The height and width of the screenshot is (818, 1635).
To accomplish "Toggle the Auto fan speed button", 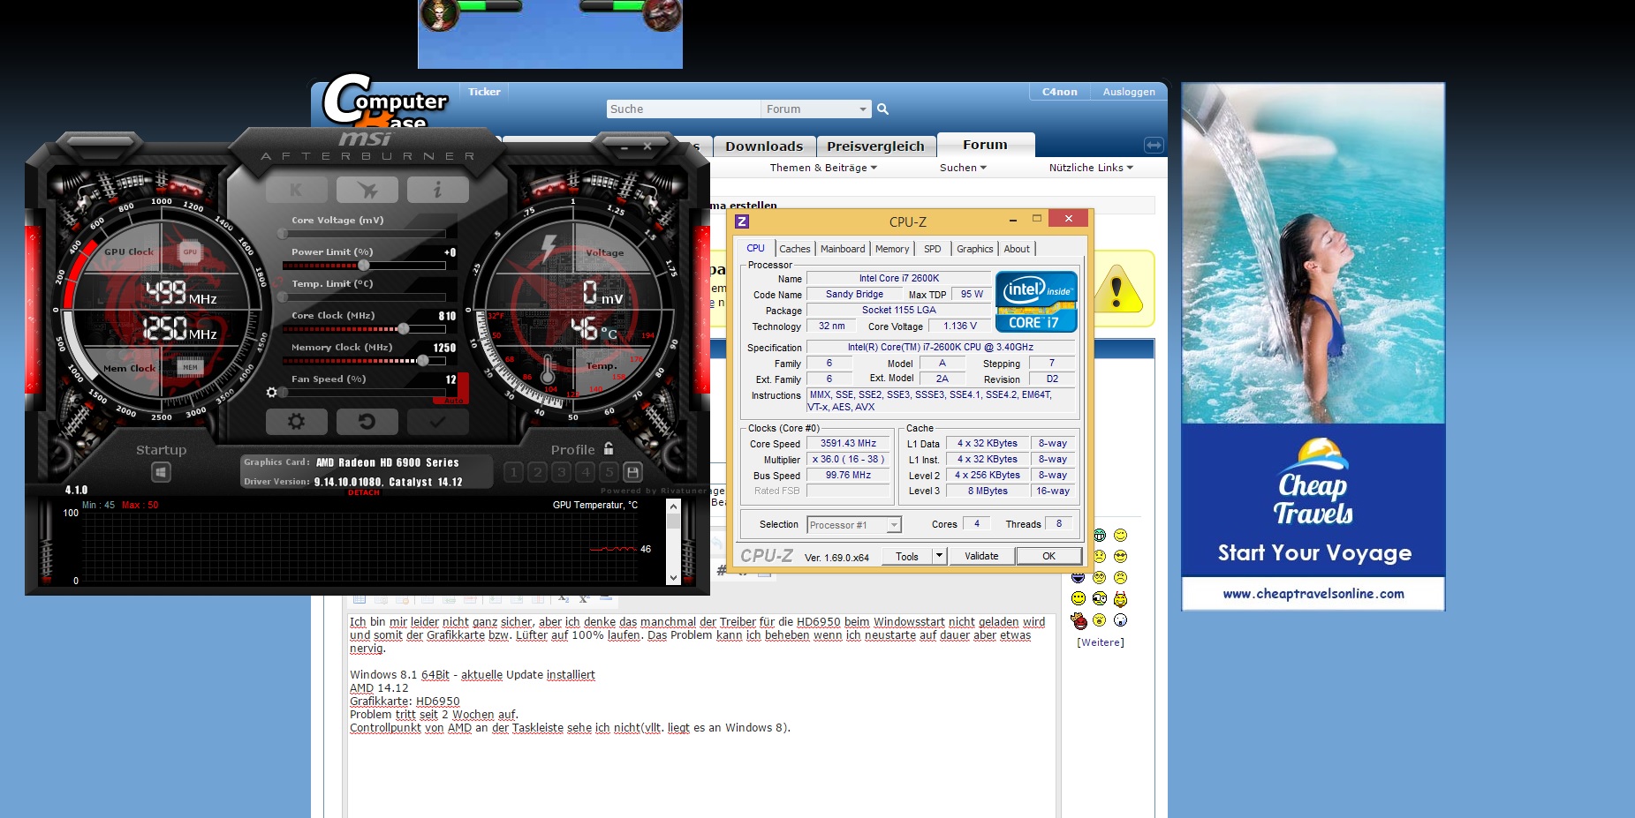I will (453, 401).
